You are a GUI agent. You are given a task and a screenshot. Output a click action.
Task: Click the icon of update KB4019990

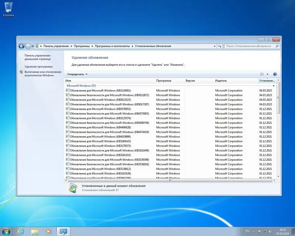coord(67,136)
